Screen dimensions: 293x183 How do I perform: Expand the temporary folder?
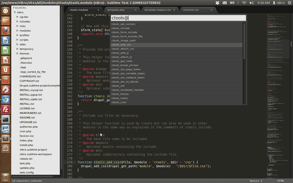[x=17, y=49]
